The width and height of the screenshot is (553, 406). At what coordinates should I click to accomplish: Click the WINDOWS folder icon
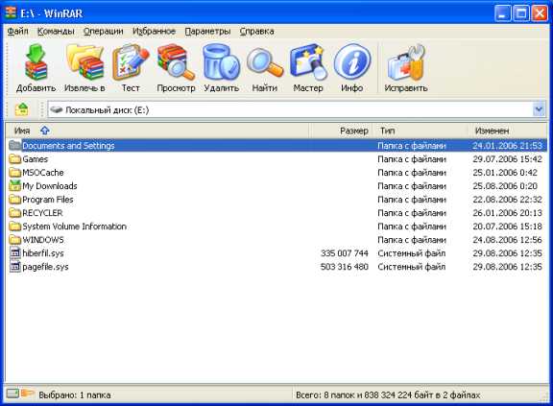pyautogui.click(x=14, y=240)
